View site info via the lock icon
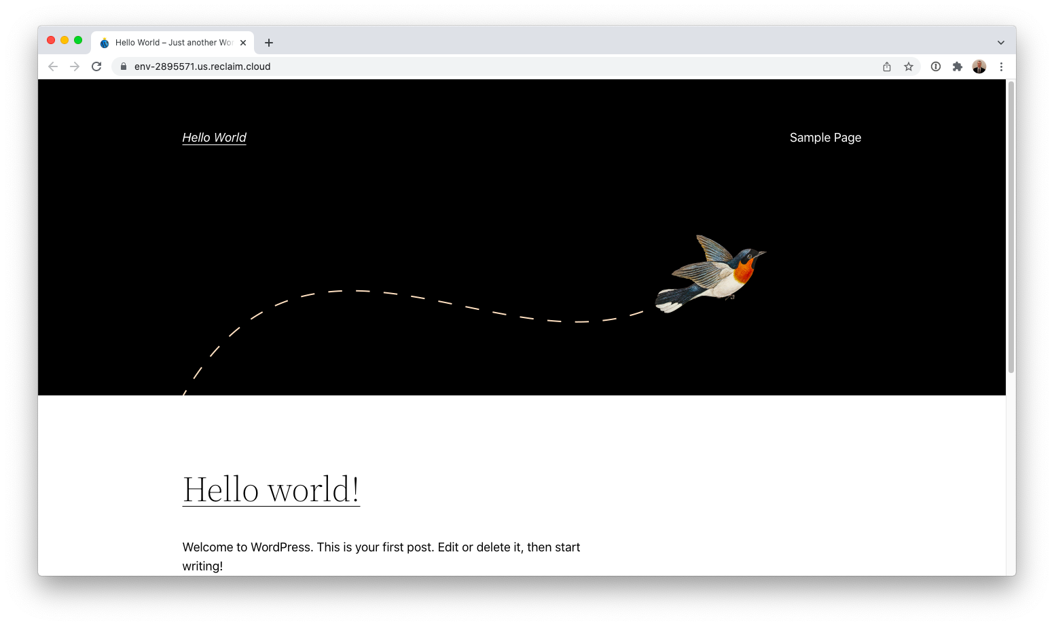 [x=124, y=66]
